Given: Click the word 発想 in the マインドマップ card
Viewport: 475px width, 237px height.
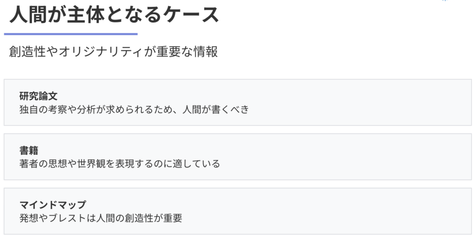Looking at the screenshot, I should pos(29,218).
